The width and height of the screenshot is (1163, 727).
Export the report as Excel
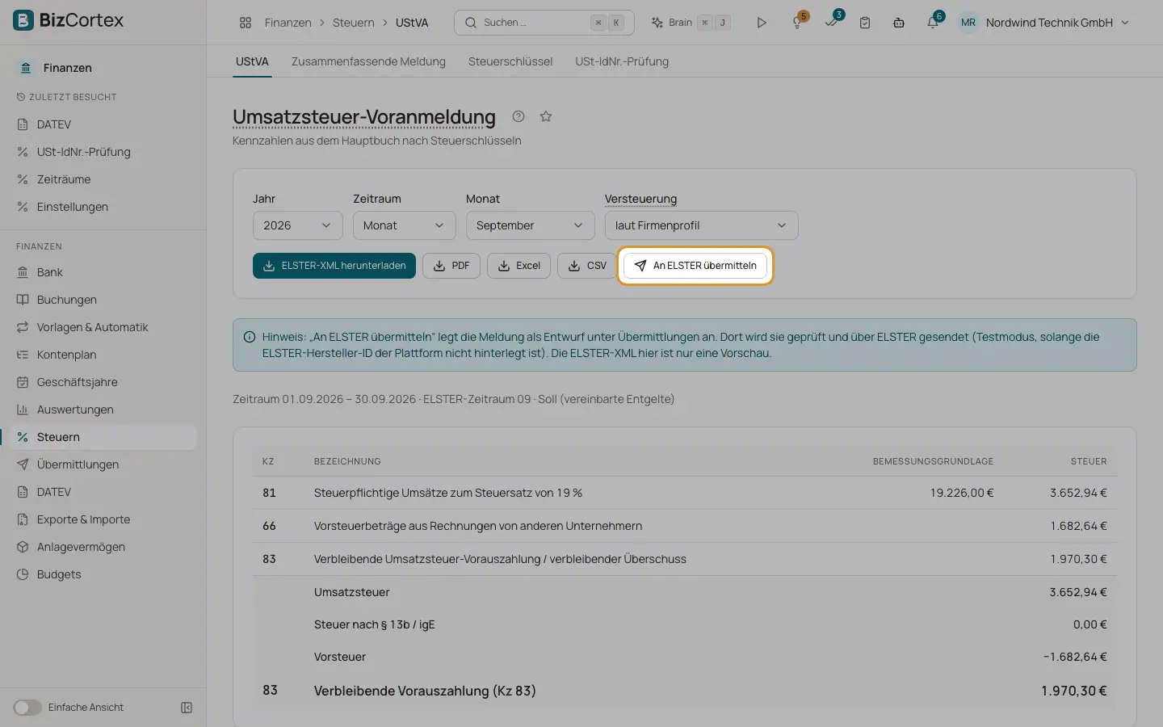pyautogui.click(x=519, y=266)
